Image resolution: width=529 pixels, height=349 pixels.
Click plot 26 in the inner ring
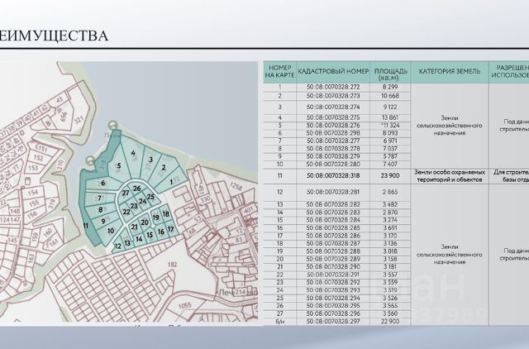[136, 189]
